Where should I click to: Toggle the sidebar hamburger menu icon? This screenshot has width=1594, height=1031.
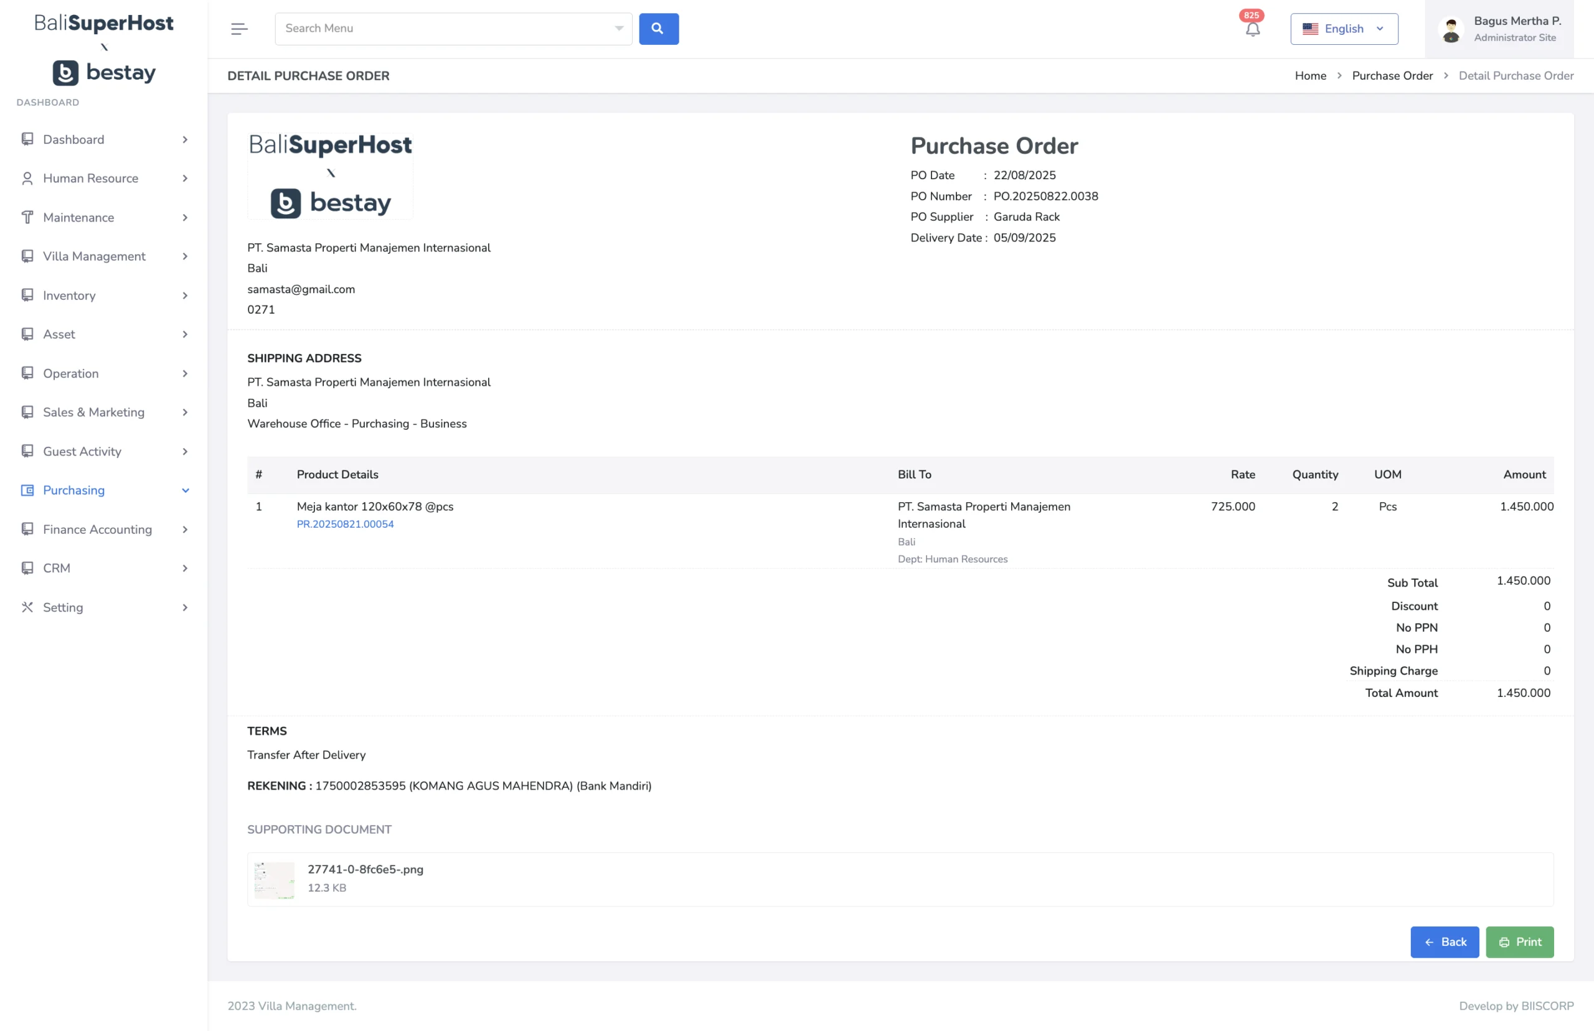[x=239, y=29]
